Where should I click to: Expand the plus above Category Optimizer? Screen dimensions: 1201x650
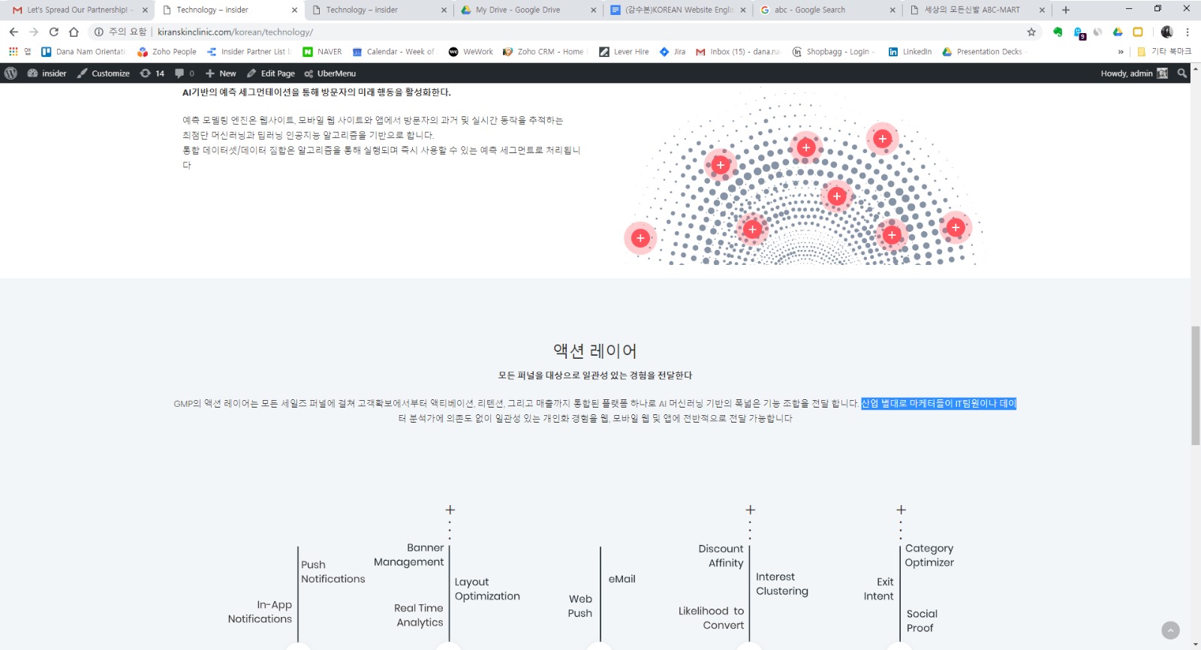coord(901,510)
